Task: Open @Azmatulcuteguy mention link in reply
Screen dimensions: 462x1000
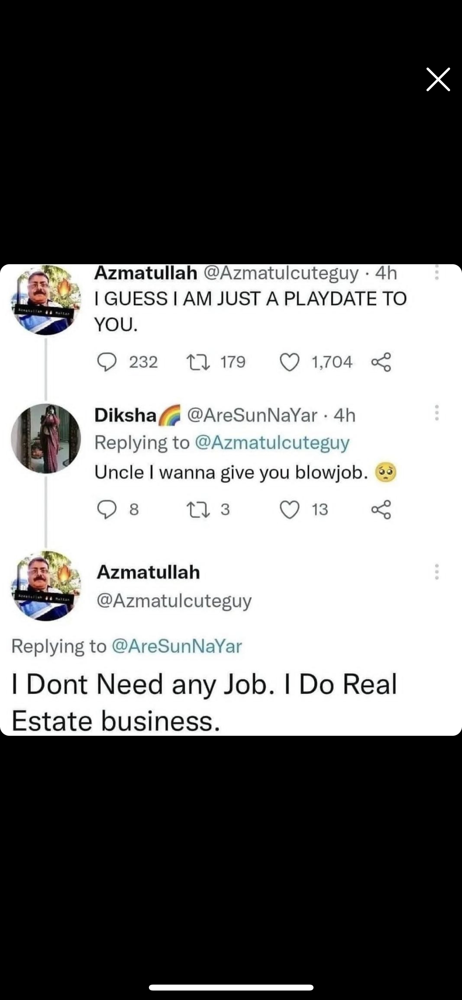Action: click(272, 442)
